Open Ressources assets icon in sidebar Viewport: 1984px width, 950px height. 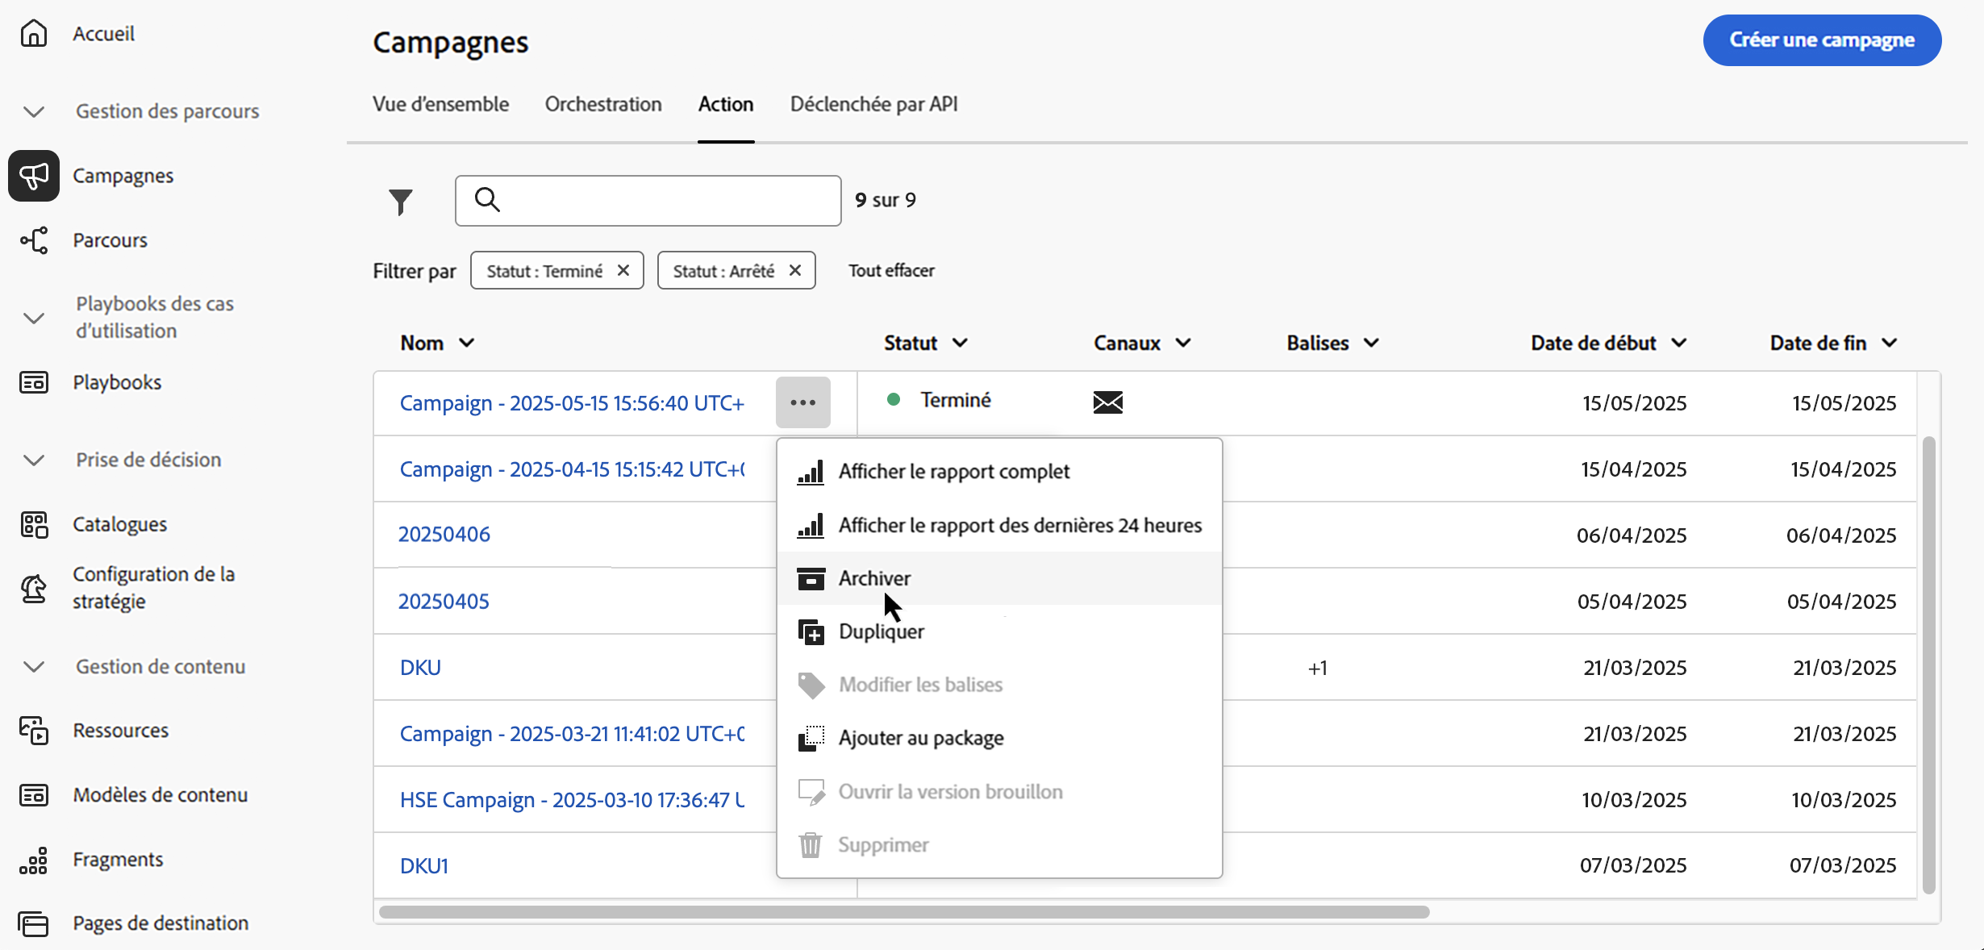[x=34, y=731]
